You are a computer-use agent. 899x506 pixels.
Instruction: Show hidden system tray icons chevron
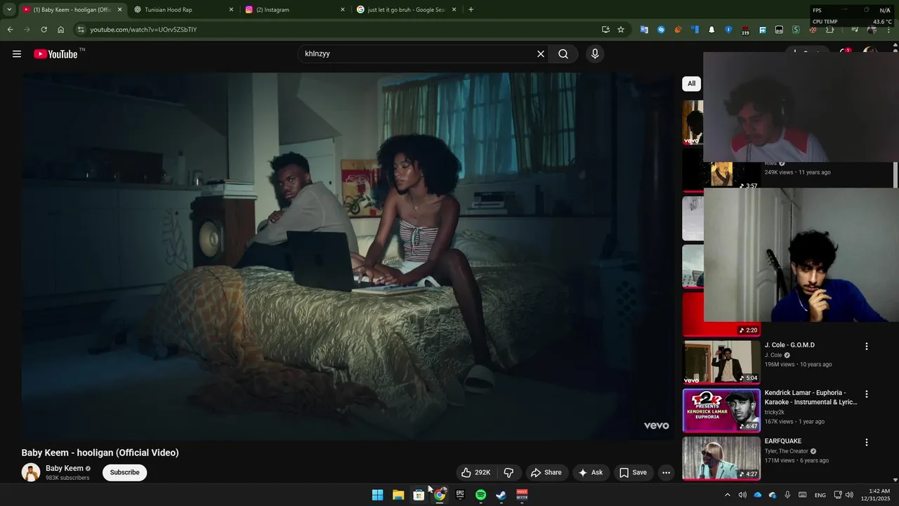(x=727, y=495)
